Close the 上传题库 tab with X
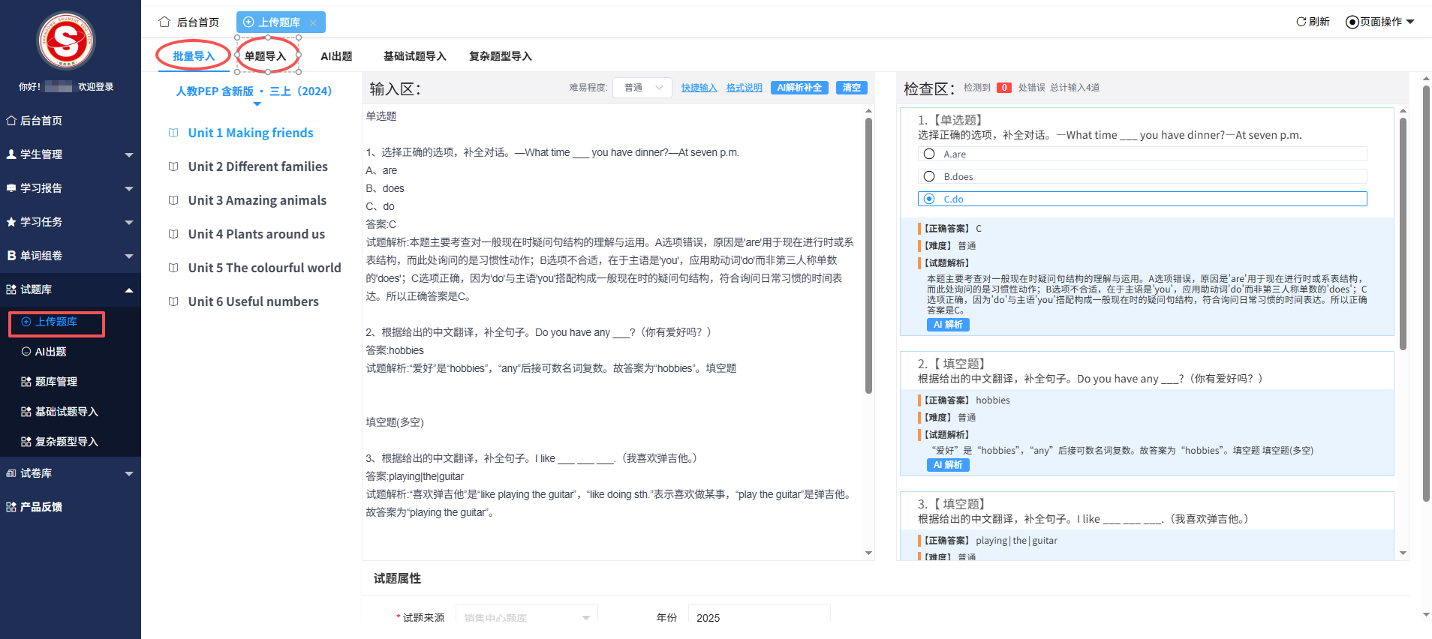Viewport: 1432px width, 639px height. 313,23
